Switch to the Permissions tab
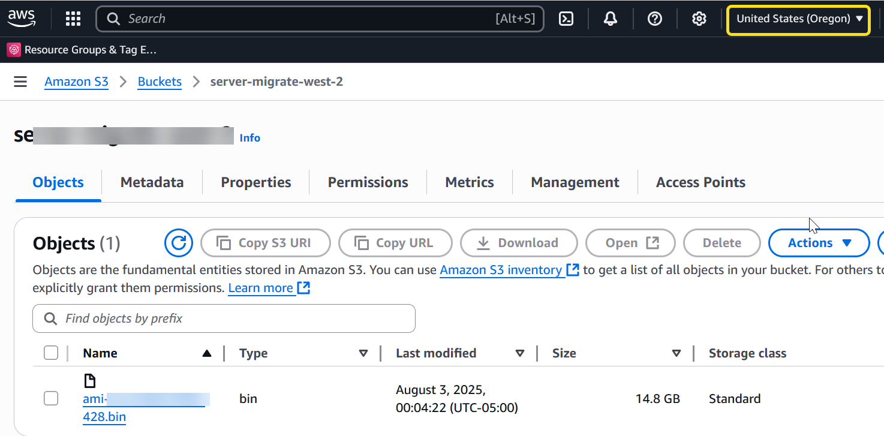 coord(368,182)
